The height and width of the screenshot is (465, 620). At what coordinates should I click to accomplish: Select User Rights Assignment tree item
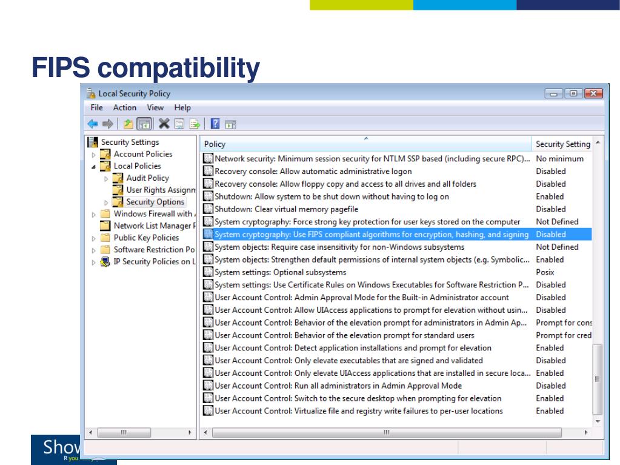(x=161, y=190)
